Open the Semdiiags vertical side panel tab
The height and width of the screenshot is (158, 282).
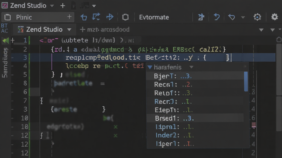pyautogui.click(x=5, y=63)
